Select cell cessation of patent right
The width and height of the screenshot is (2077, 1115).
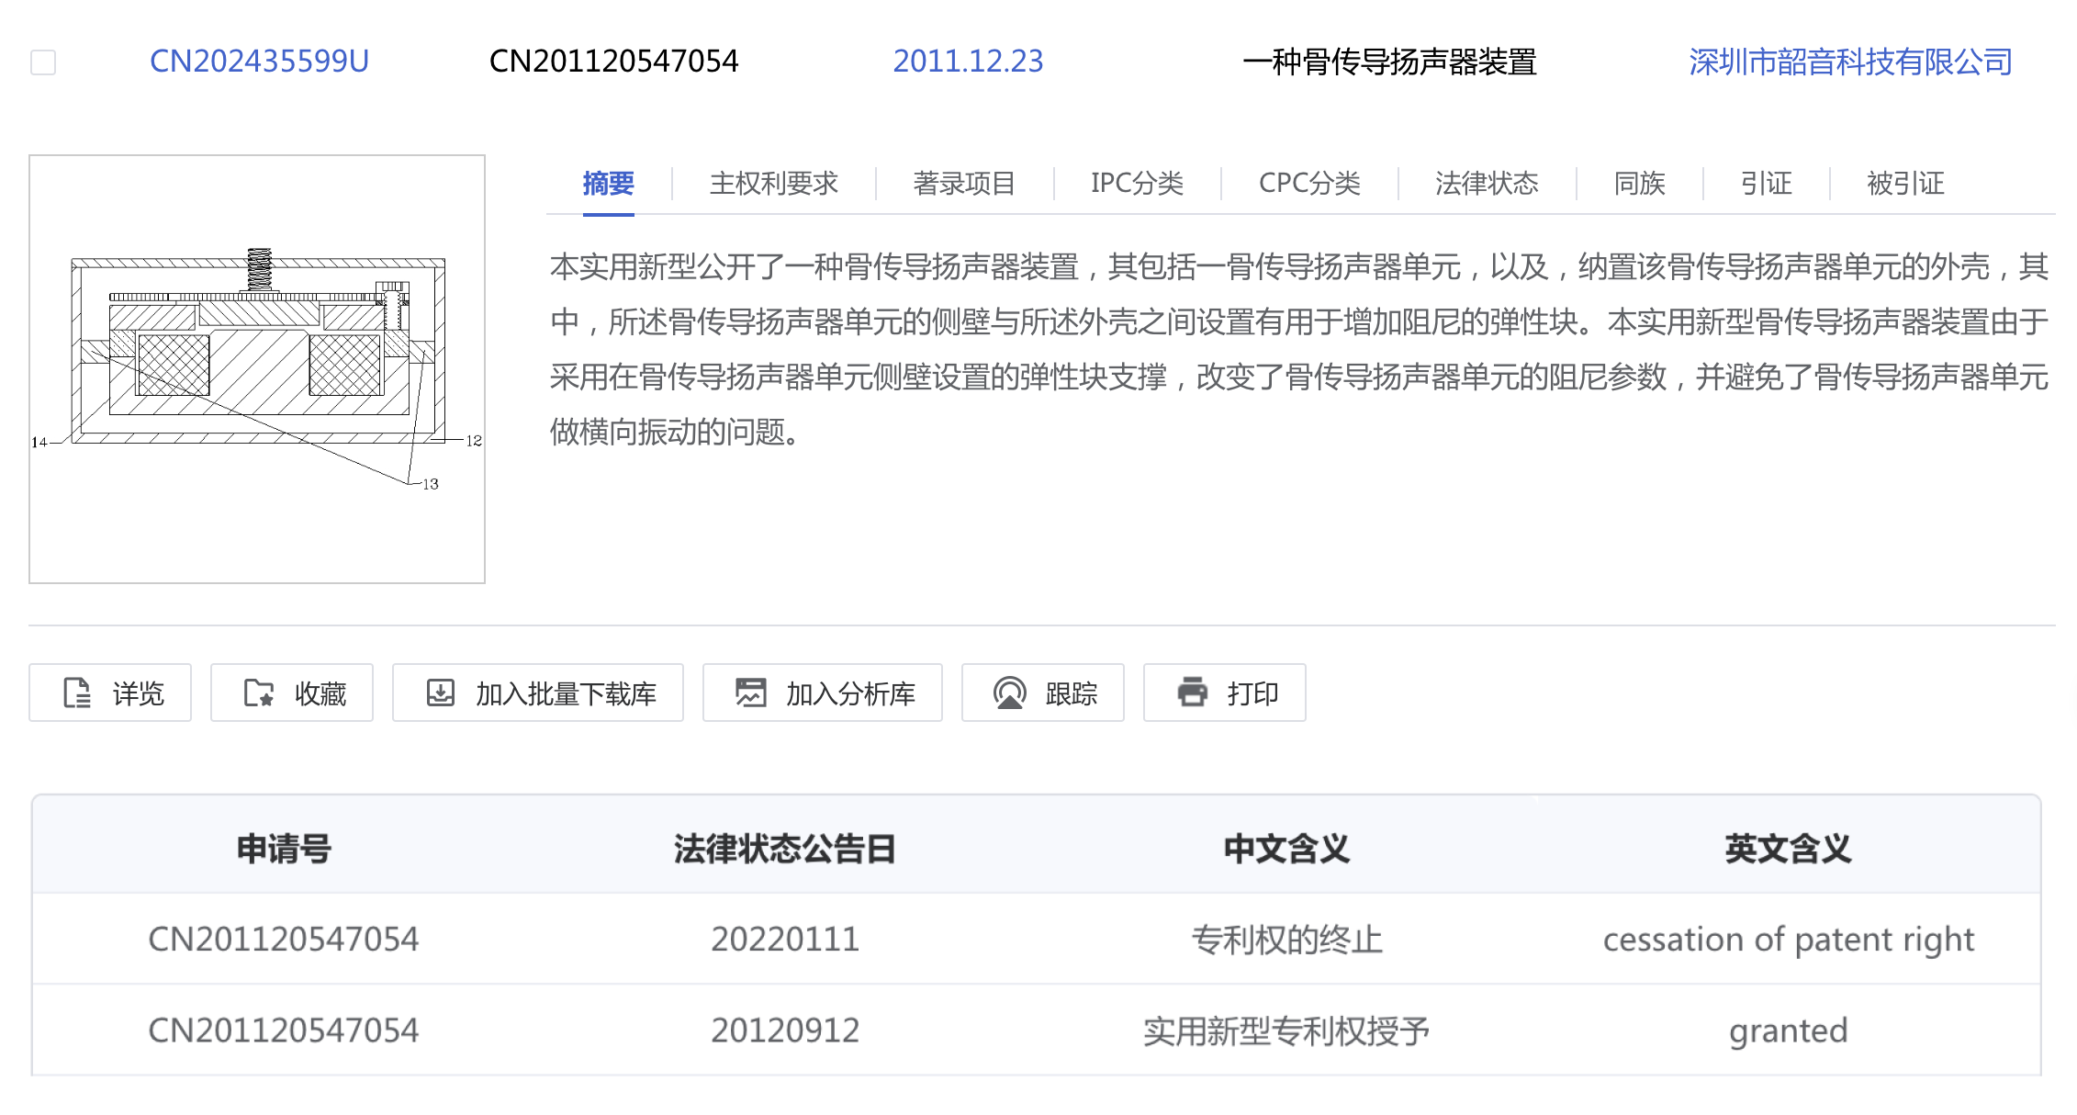(x=1788, y=940)
